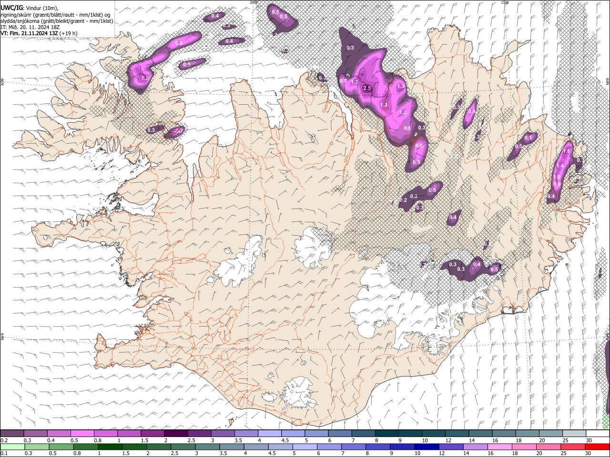Click the '18' value in lower legend
The image size is (610, 457).
click(x=515, y=453)
